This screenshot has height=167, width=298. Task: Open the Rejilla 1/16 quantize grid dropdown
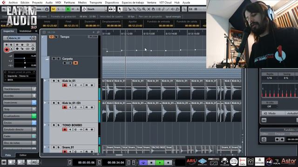(x=270, y=78)
